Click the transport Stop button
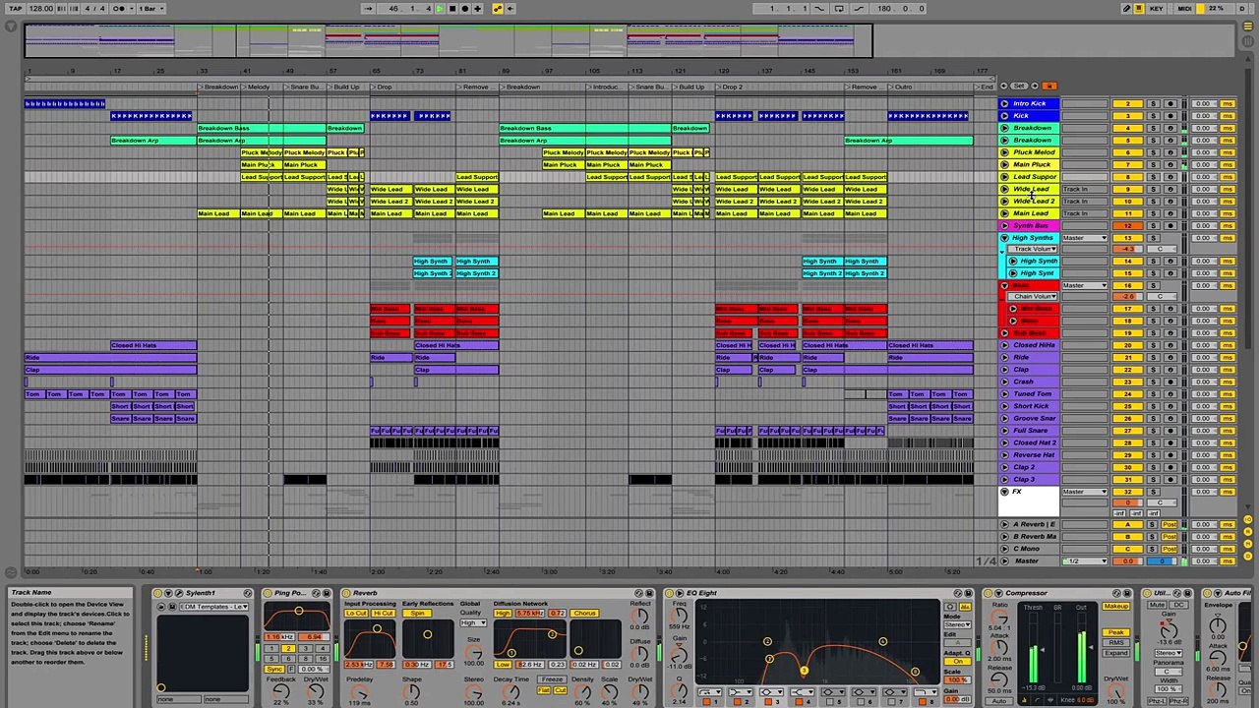Screen dimensions: 1259x708 [451, 8]
